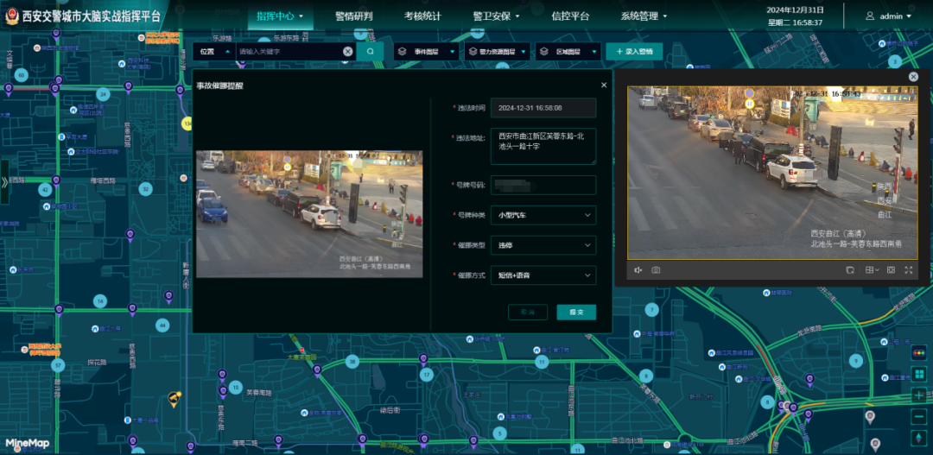933x455 pixels.
Task: Click the map zoom out minus button
Action: tap(918, 417)
